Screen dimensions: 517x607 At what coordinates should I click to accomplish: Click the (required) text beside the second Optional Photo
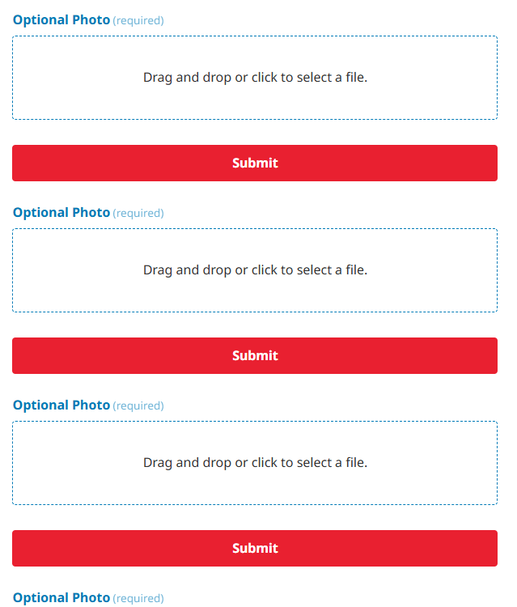pyautogui.click(x=138, y=213)
